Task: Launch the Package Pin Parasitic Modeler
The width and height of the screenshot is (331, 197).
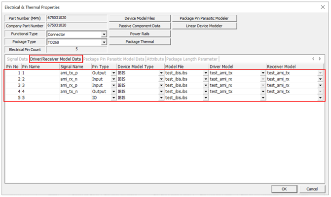Action: 204,18
